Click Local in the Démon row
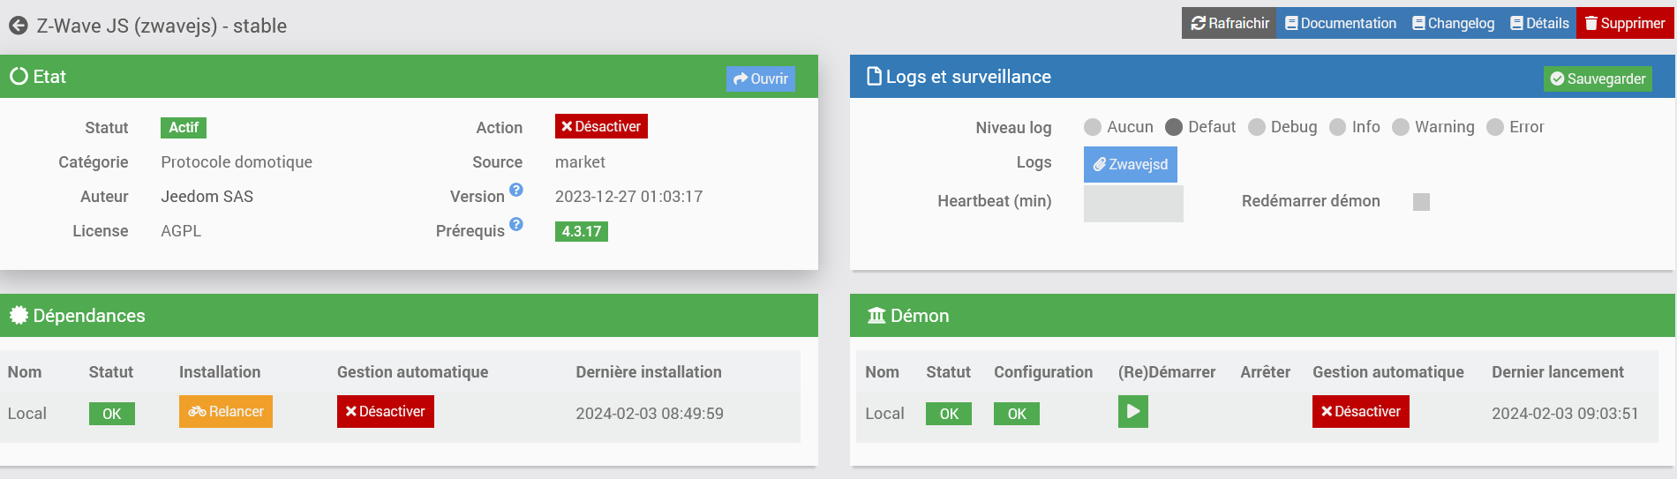This screenshot has height=479, width=1677. click(884, 414)
